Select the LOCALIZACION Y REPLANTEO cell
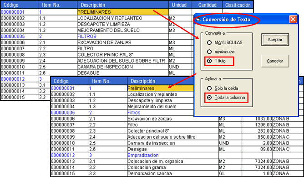The height and width of the screenshot is (177, 304). click(x=123, y=18)
